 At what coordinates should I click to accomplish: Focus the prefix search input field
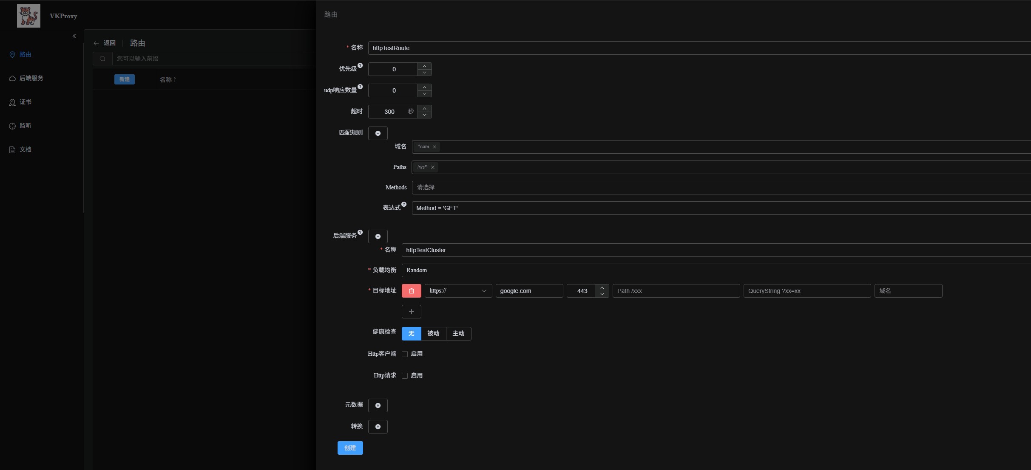pos(214,59)
